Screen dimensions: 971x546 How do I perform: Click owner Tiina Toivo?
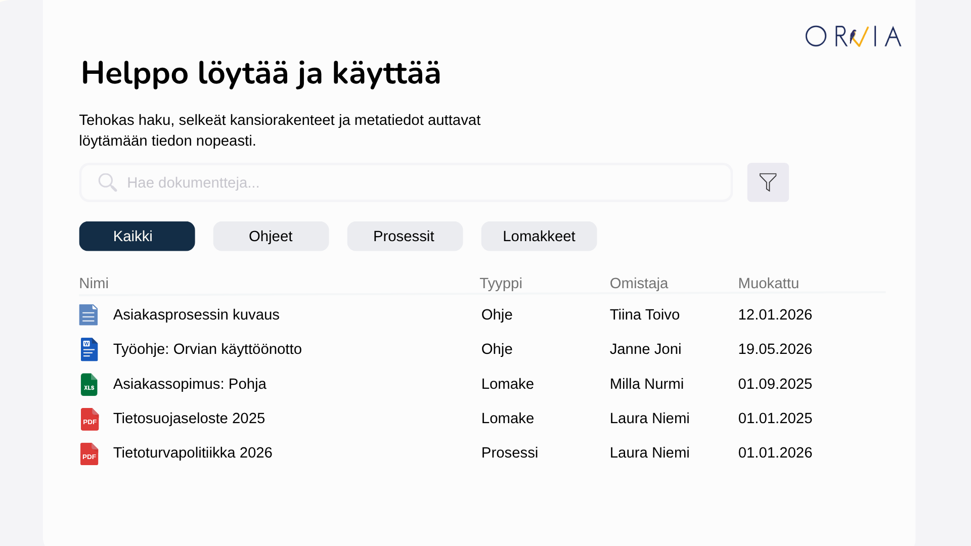pyautogui.click(x=645, y=314)
